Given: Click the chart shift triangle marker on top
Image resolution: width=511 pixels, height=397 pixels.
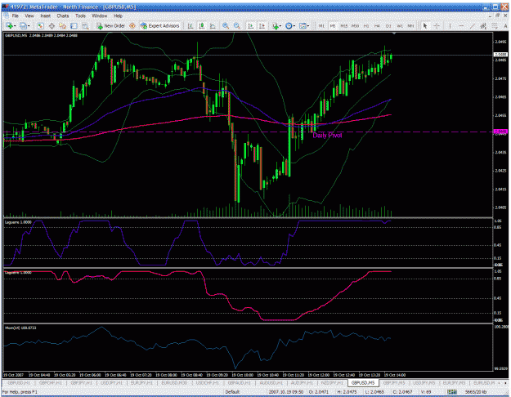Looking at the screenshot, I should (394, 33).
